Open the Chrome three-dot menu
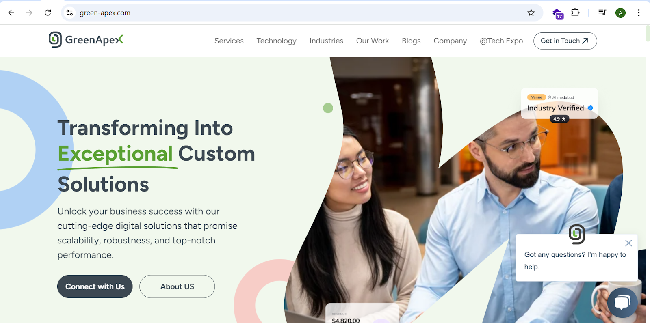Viewport: 650px width, 323px height. 639,13
